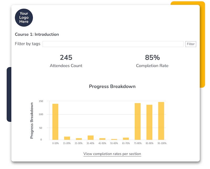Click the 'Your Logo Here' circle logo
Viewport: 210px width, 169px height.
click(x=24, y=18)
